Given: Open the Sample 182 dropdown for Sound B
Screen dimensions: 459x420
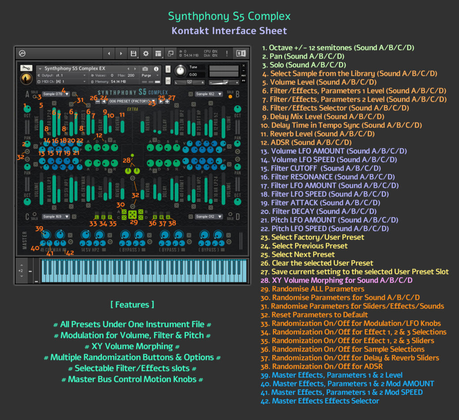Looking at the screenshot, I should tap(209, 94).
